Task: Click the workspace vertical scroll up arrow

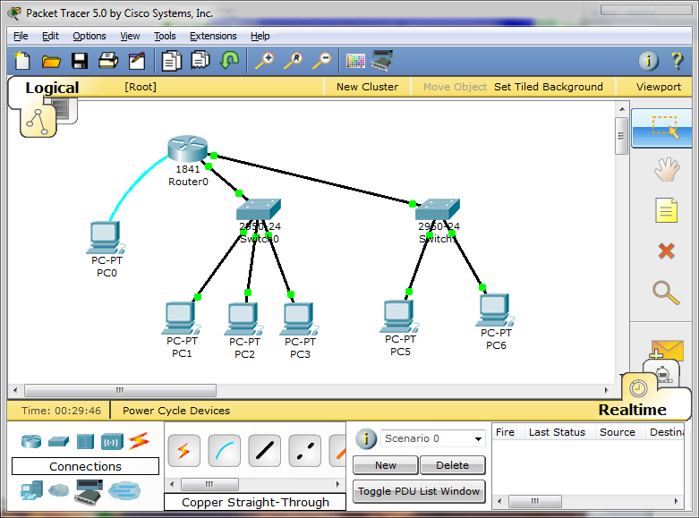Action: pos(622,109)
